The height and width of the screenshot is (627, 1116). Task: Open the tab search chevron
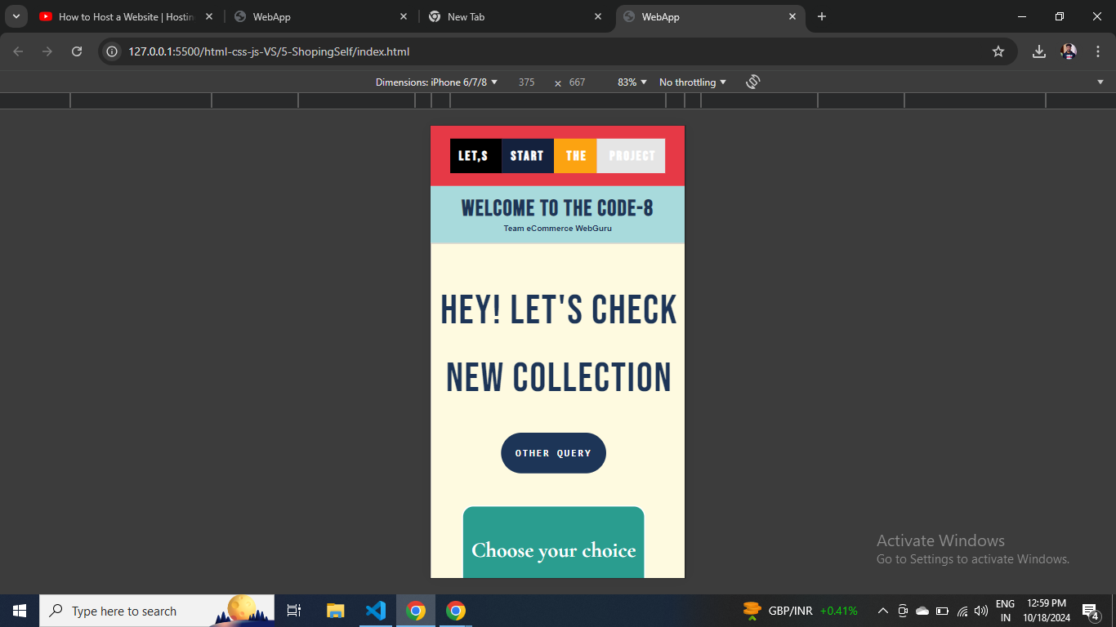coord(16,16)
